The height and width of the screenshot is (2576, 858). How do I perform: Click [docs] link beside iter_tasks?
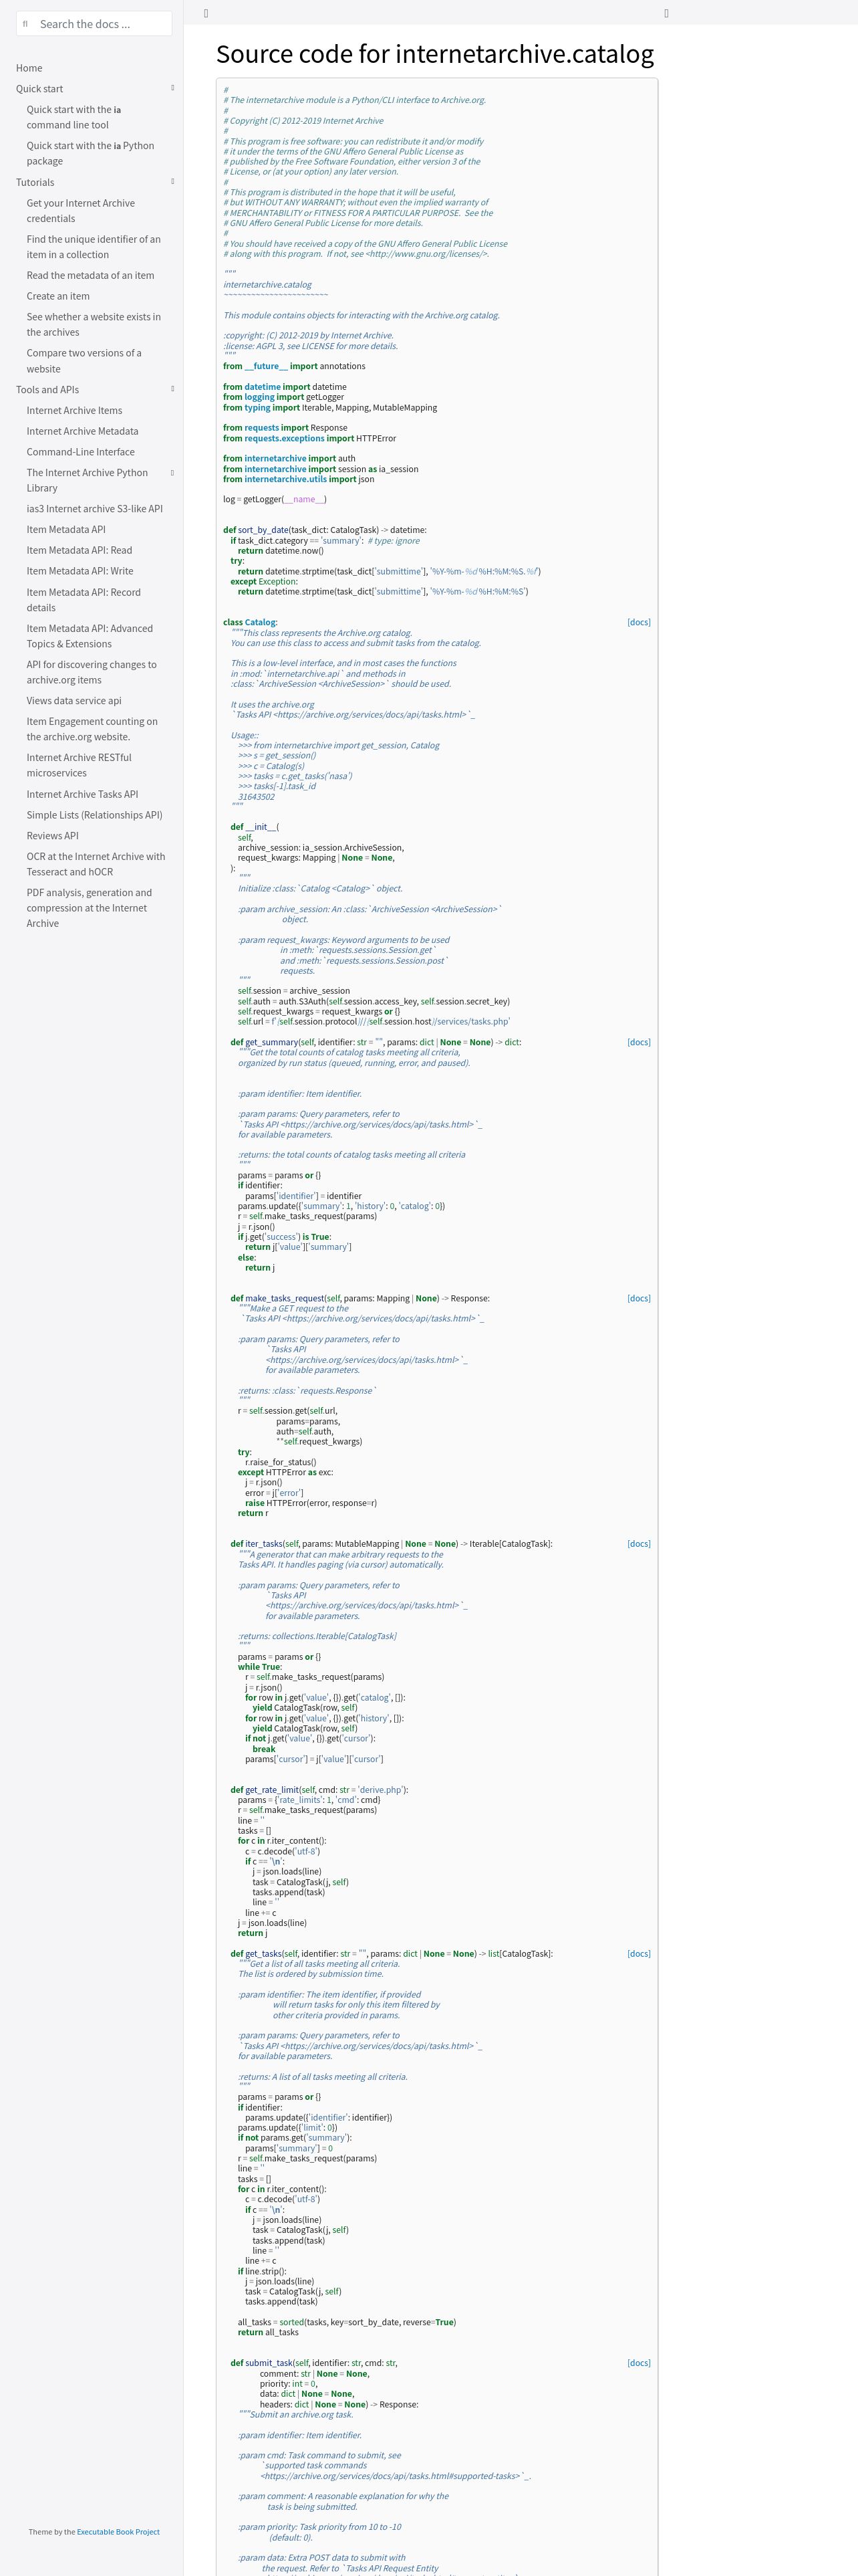(638, 1544)
